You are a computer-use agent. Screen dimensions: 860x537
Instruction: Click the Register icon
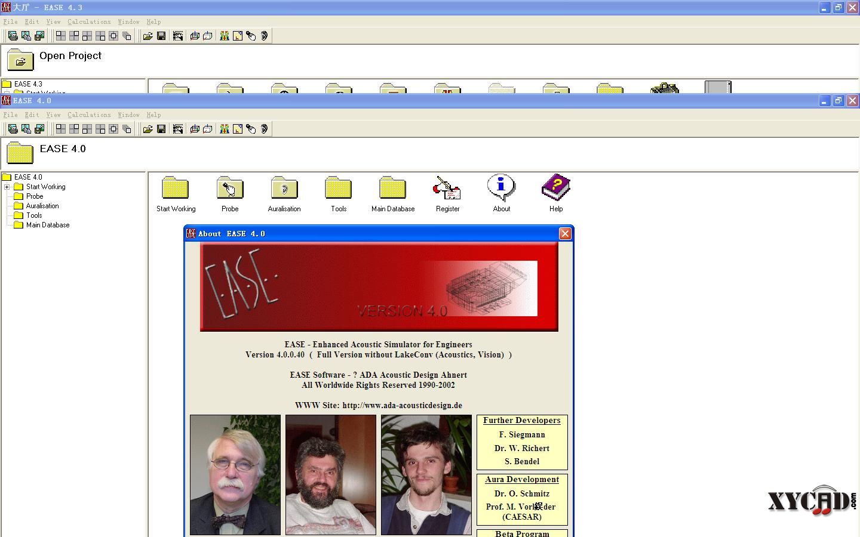coord(447,187)
